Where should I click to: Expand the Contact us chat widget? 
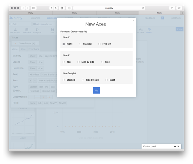(175, 146)
